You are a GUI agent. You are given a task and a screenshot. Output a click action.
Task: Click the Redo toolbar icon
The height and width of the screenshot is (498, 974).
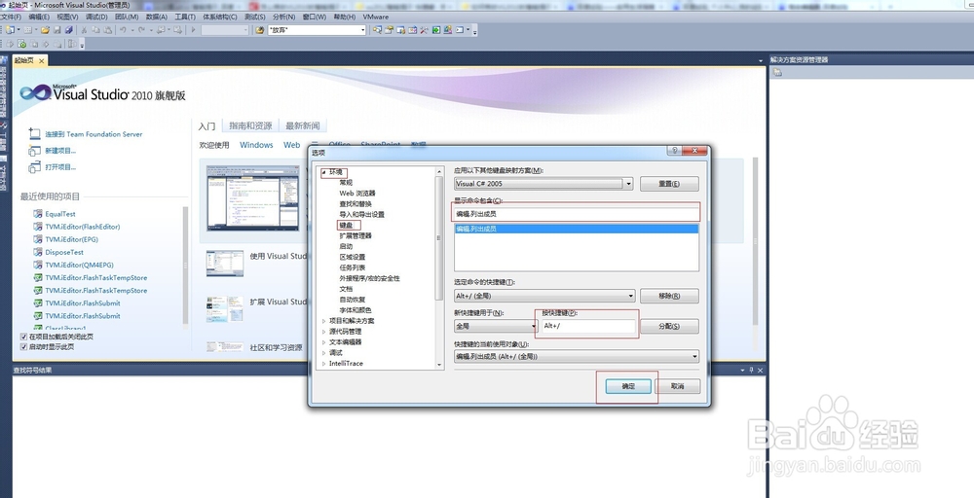(x=141, y=30)
